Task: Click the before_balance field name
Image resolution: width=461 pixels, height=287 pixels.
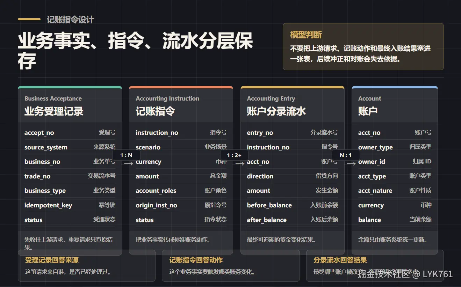Action: [x=269, y=205]
